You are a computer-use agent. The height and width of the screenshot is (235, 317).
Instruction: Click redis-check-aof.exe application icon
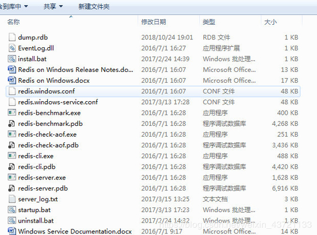[x=12, y=134]
